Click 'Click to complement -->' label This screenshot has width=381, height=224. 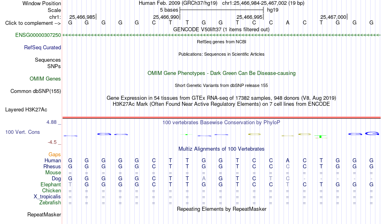coord(33,23)
